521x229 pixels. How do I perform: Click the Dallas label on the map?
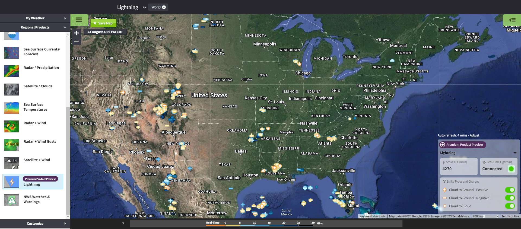[x=241, y=151]
